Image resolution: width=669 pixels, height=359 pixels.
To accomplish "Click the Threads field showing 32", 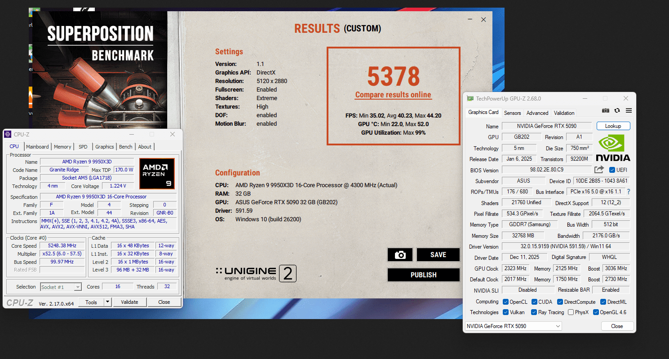I will pyautogui.click(x=167, y=287).
